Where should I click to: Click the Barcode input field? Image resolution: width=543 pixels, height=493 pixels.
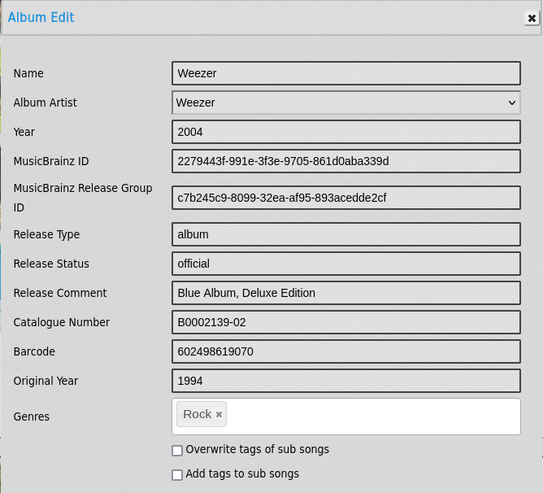pos(345,351)
